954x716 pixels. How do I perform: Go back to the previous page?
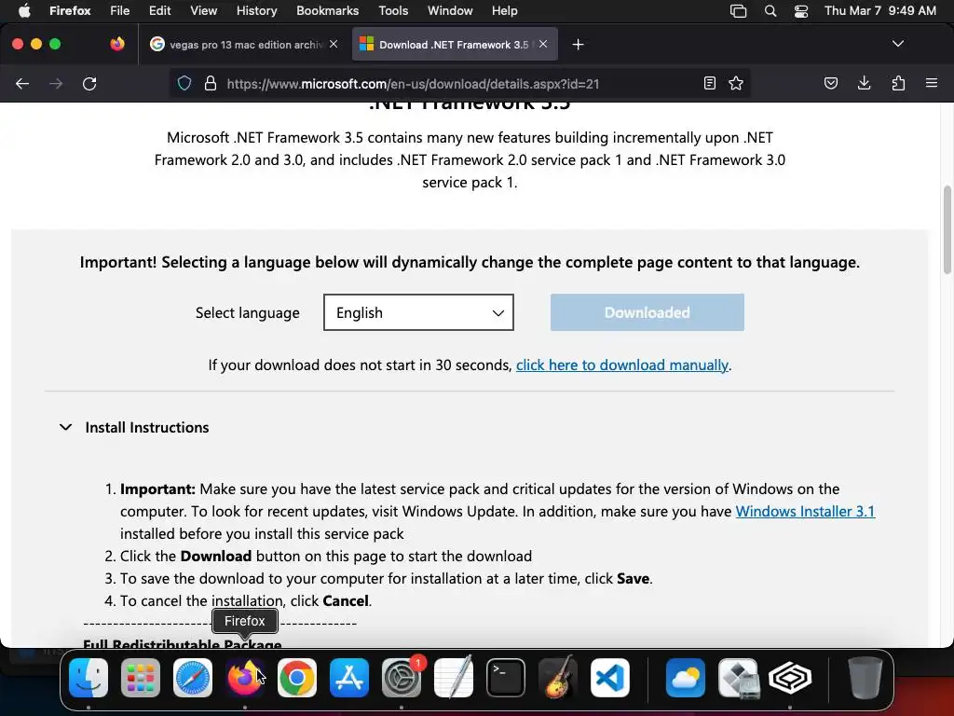[22, 83]
